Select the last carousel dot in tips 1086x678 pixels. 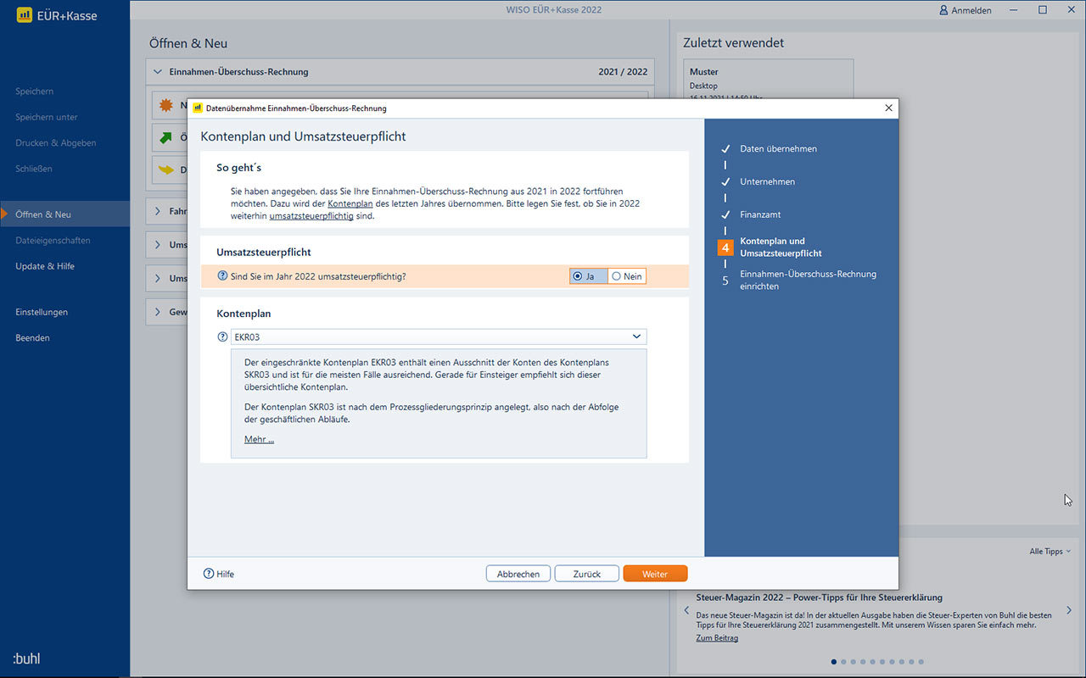coord(921,661)
